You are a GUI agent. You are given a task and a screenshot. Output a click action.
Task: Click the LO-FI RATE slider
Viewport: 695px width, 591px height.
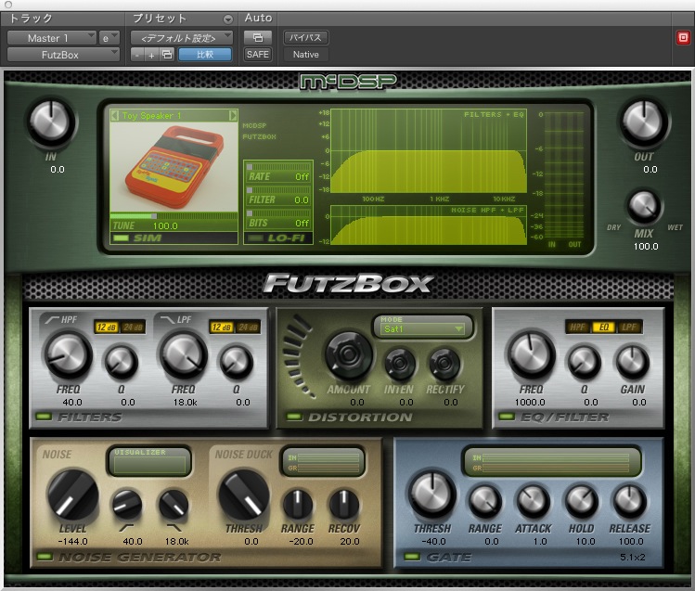[x=278, y=167]
